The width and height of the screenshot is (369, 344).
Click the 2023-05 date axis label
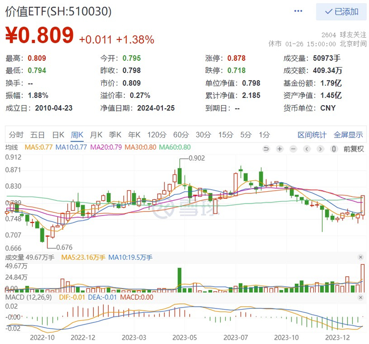click(x=184, y=338)
